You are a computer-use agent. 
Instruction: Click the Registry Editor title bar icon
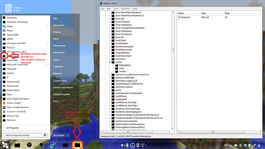[101, 3]
